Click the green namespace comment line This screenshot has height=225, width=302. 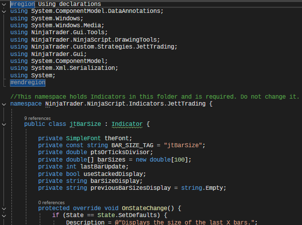pyautogui.click(x=154, y=97)
